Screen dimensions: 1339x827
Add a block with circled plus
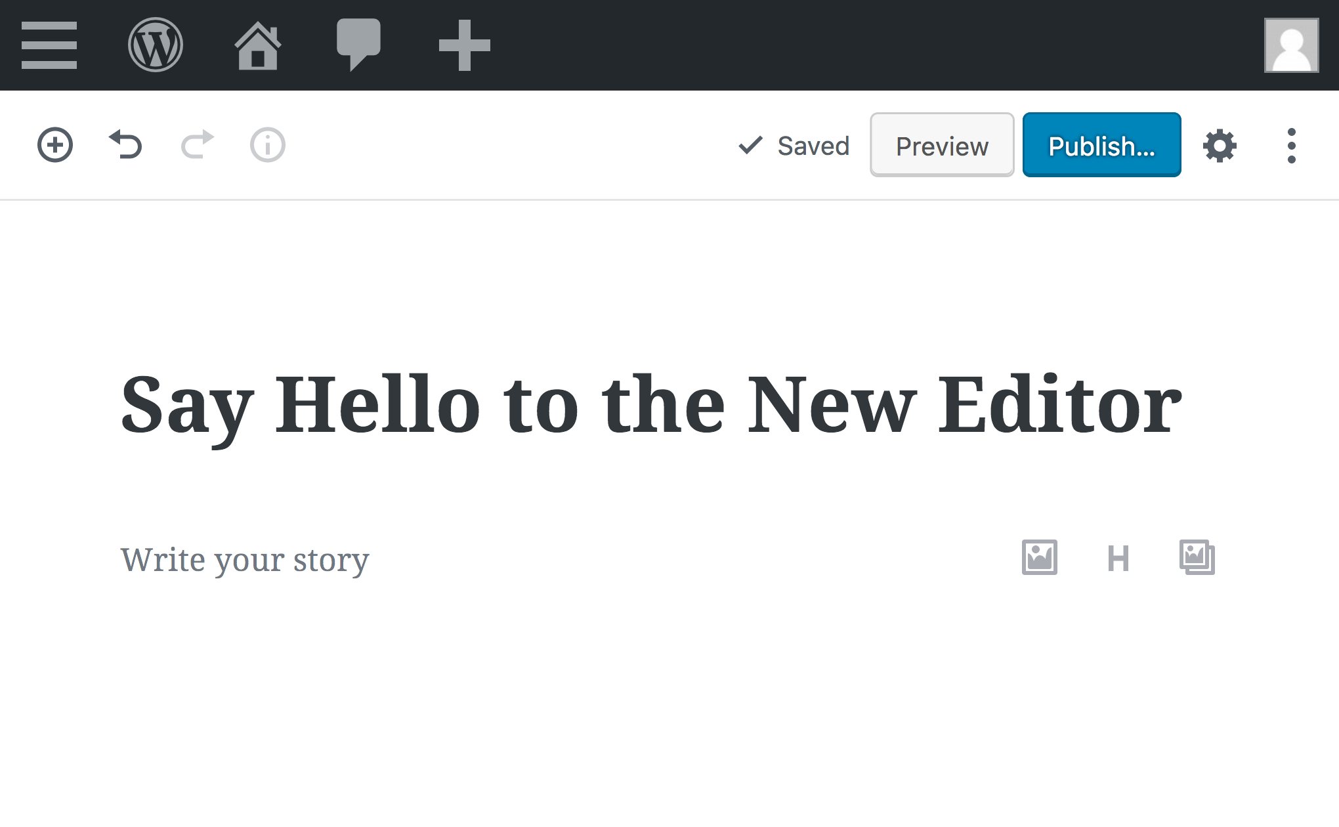(x=55, y=145)
